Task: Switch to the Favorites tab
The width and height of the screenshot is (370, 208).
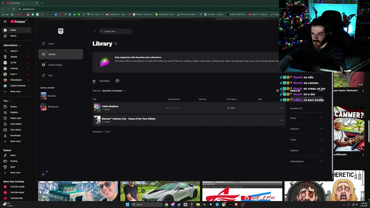Action: [105, 81]
